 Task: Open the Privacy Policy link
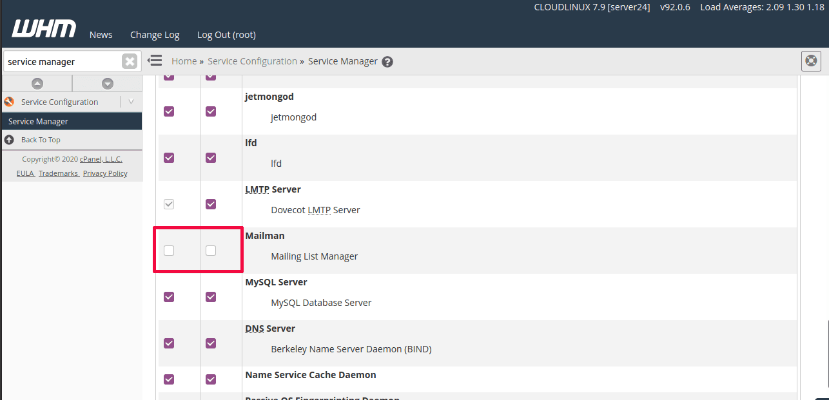coord(104,173)
